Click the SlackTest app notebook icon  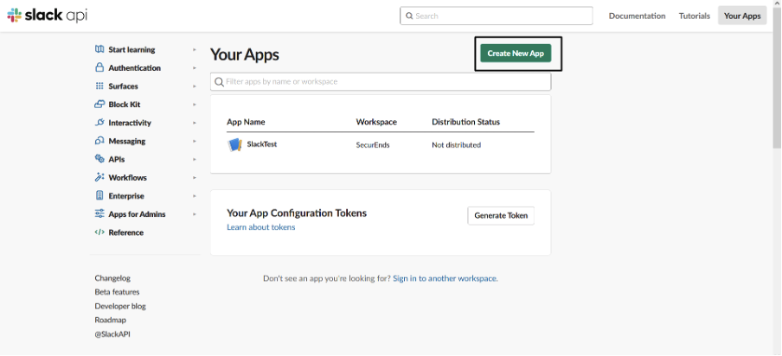(x=234, y=145)
